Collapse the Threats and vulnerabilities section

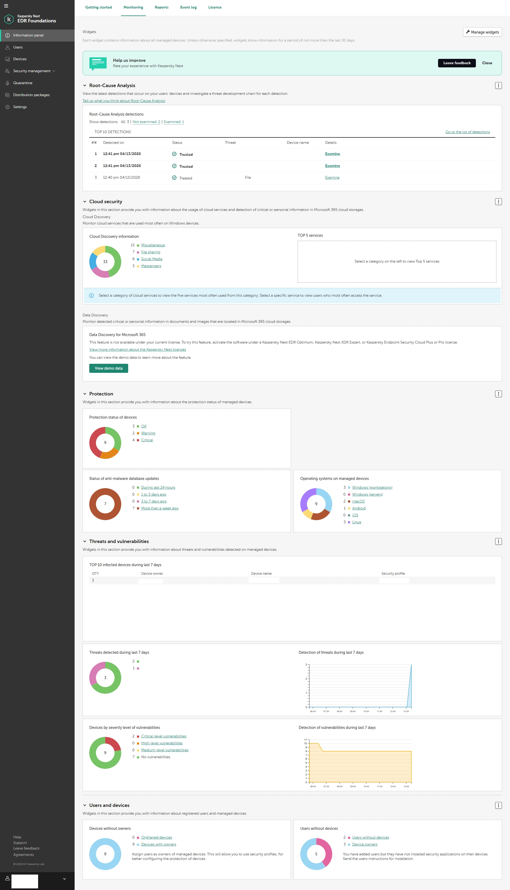click(x=84, y=541)
